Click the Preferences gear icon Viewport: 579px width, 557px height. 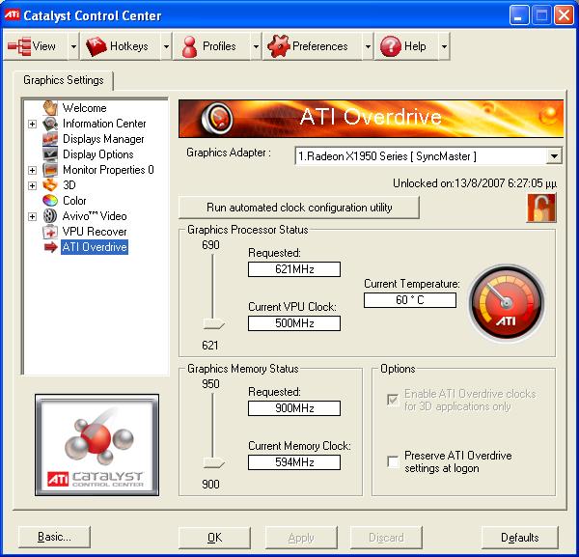pos(279,46)
